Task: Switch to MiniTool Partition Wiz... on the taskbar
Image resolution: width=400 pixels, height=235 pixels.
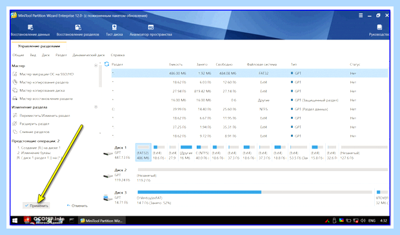Action: (x=101, y=221)
